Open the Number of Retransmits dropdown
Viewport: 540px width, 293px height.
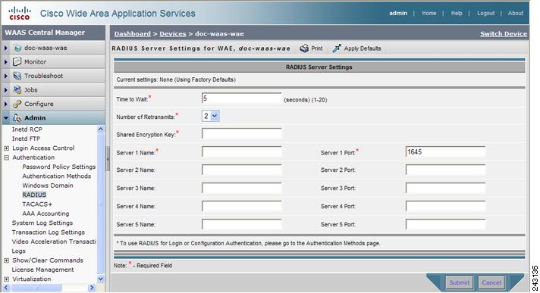[210, 117]
